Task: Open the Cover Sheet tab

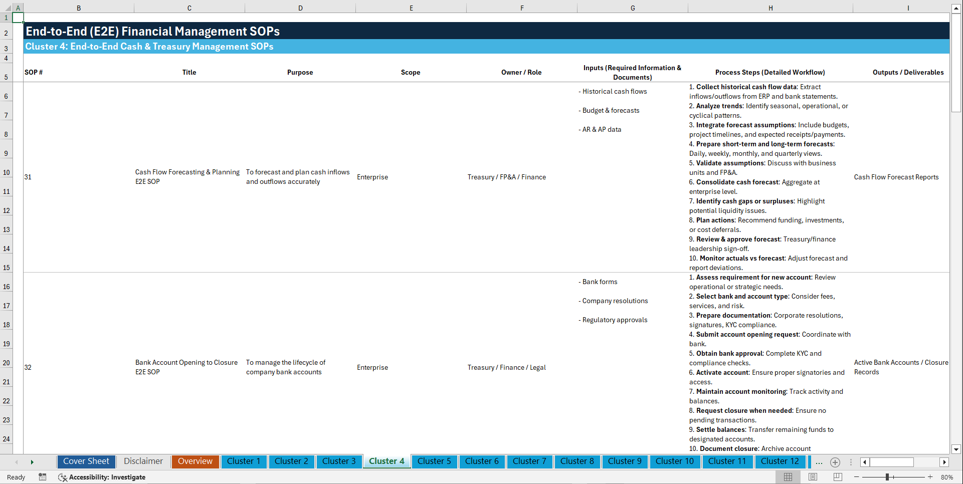Action: pos(86,461)
